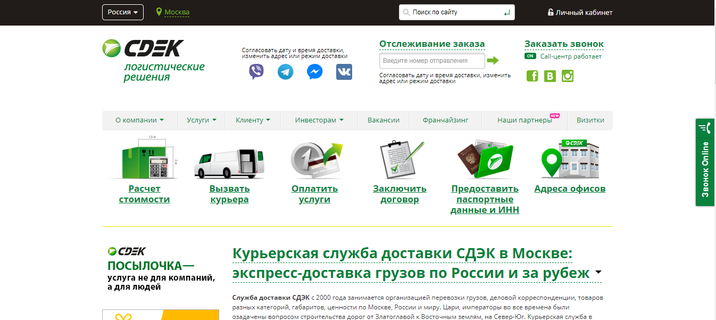Click Расчет стоимости link
The image size is (716, 320).
[144, 194]
